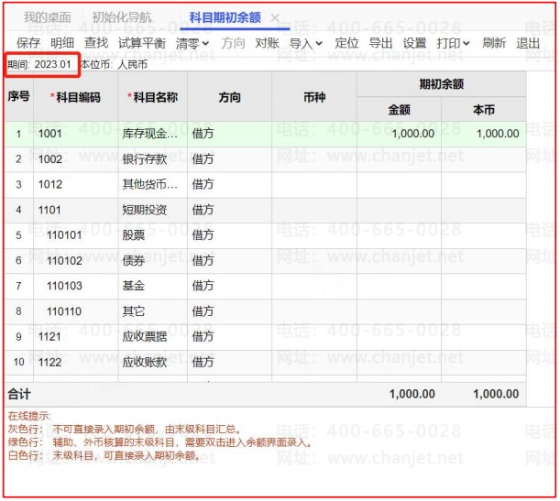560x501 pixels.
Task: Click 导出 toolbar button
Action: (x=380, y=43)
